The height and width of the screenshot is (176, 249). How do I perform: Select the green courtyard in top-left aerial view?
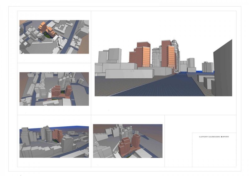pos(47,35)
